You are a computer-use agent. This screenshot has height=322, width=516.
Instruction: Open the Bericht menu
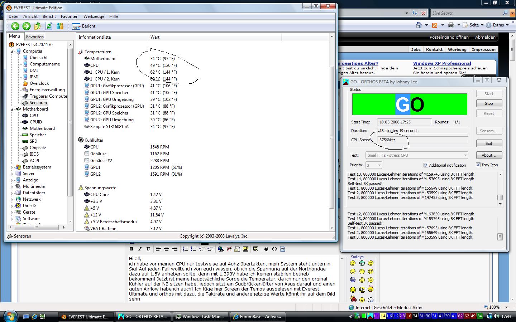pos(49,16)
